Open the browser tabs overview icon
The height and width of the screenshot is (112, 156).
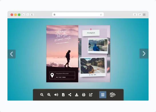pos(140,15)
